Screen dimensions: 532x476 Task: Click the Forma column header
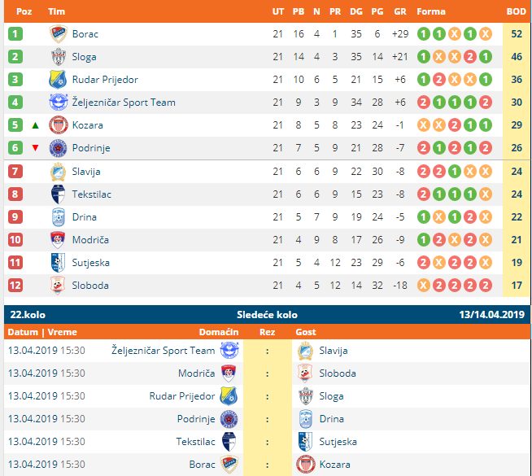431,12
